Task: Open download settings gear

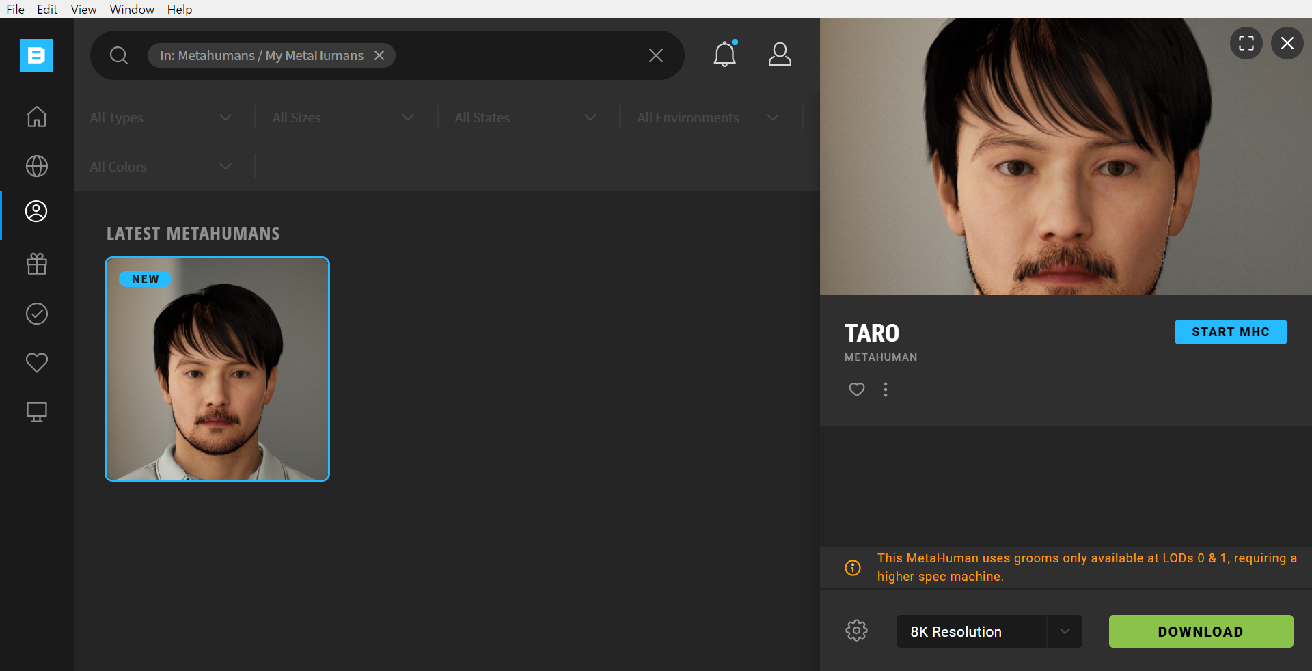Action: pos(857,631)
